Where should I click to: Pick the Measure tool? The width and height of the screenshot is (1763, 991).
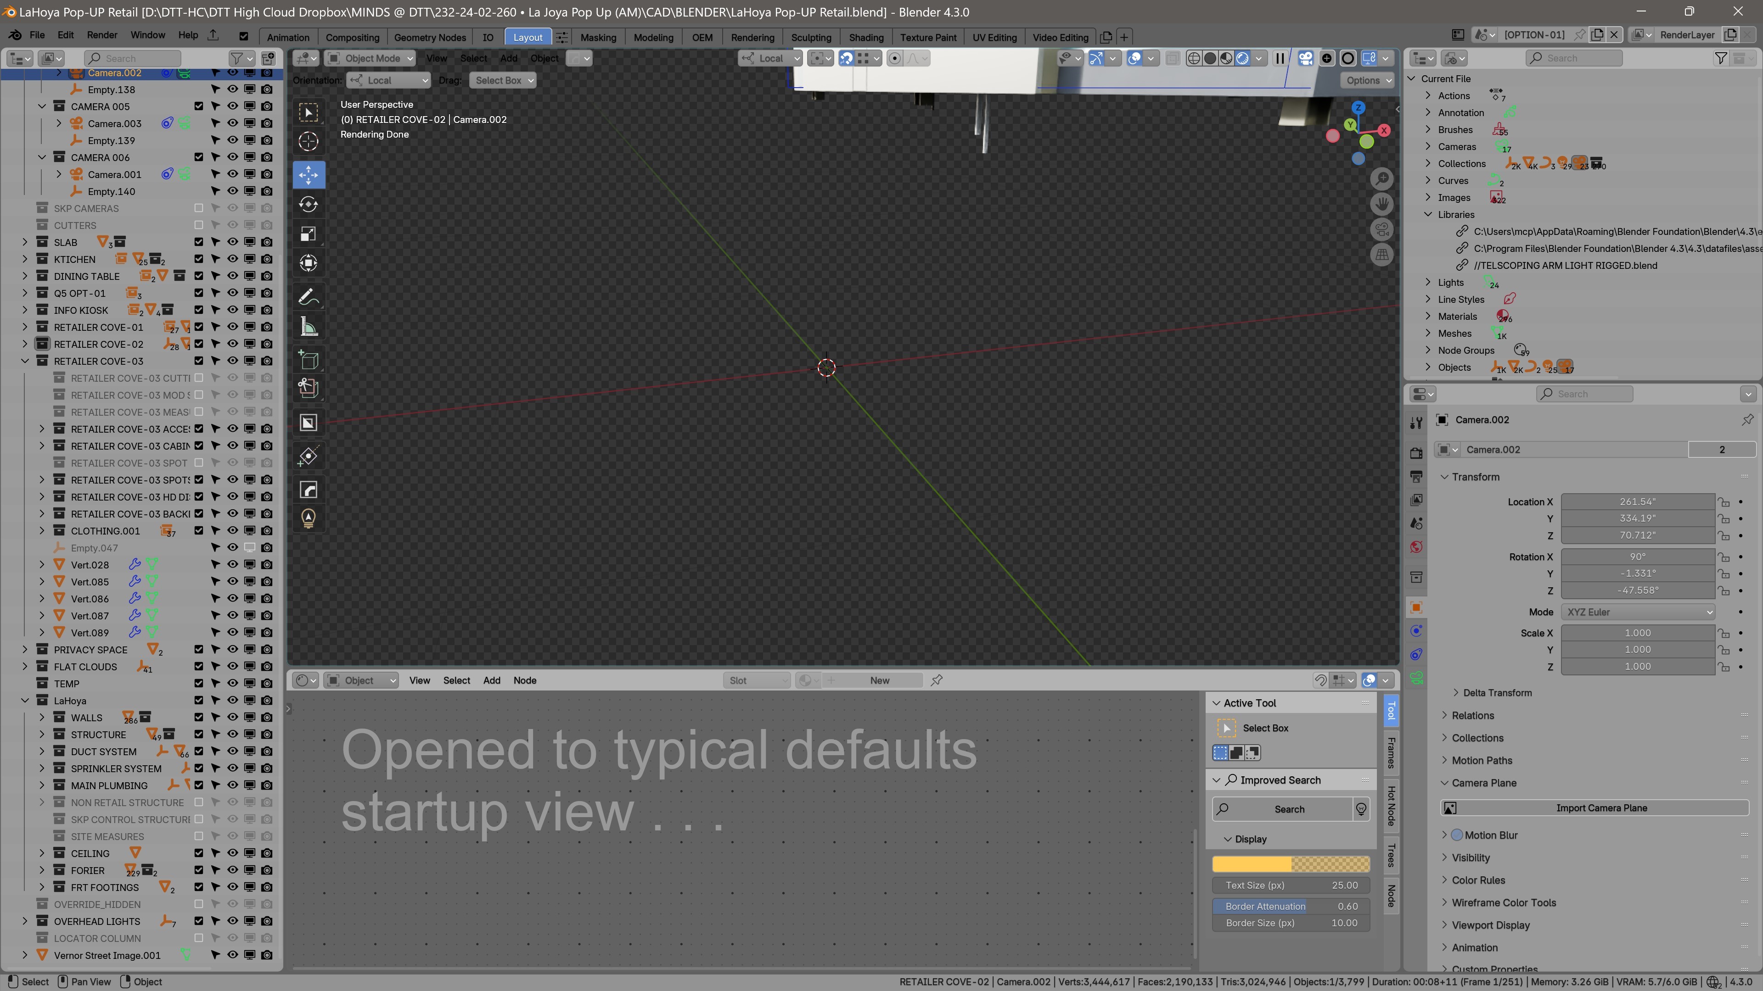[309, 326]
